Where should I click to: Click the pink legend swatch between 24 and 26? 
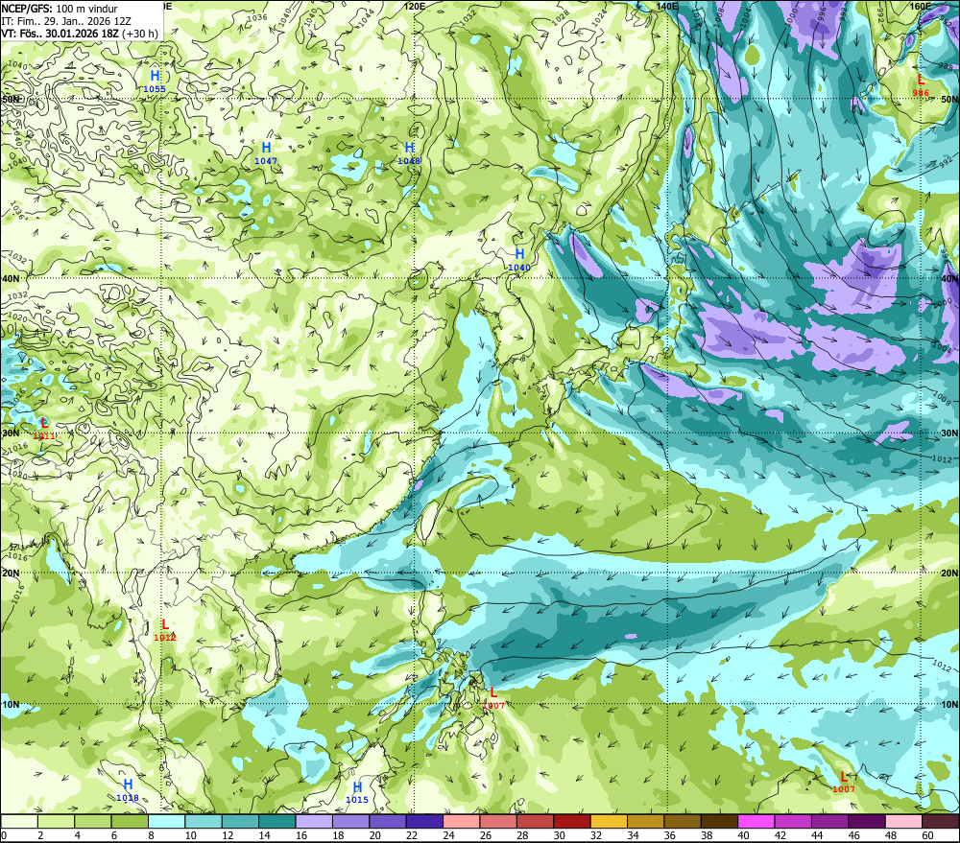coord(461,821)
